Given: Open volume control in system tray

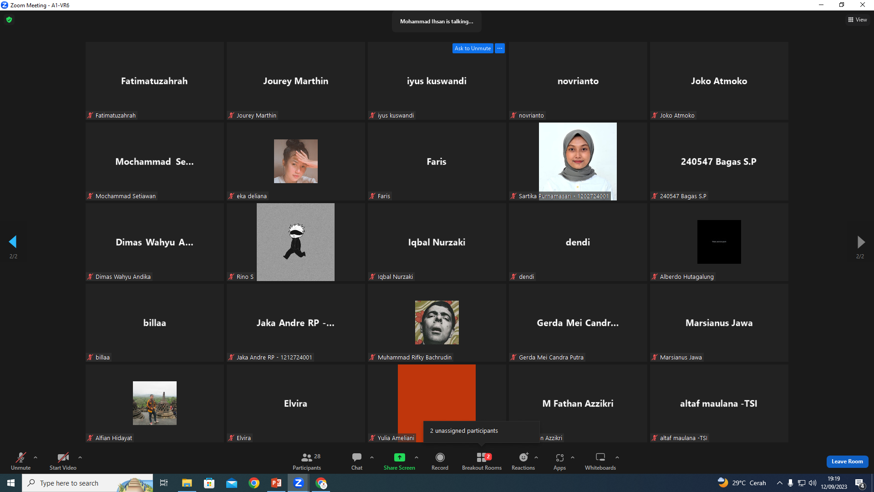Looking at the screenshot, I should (813, 483).
